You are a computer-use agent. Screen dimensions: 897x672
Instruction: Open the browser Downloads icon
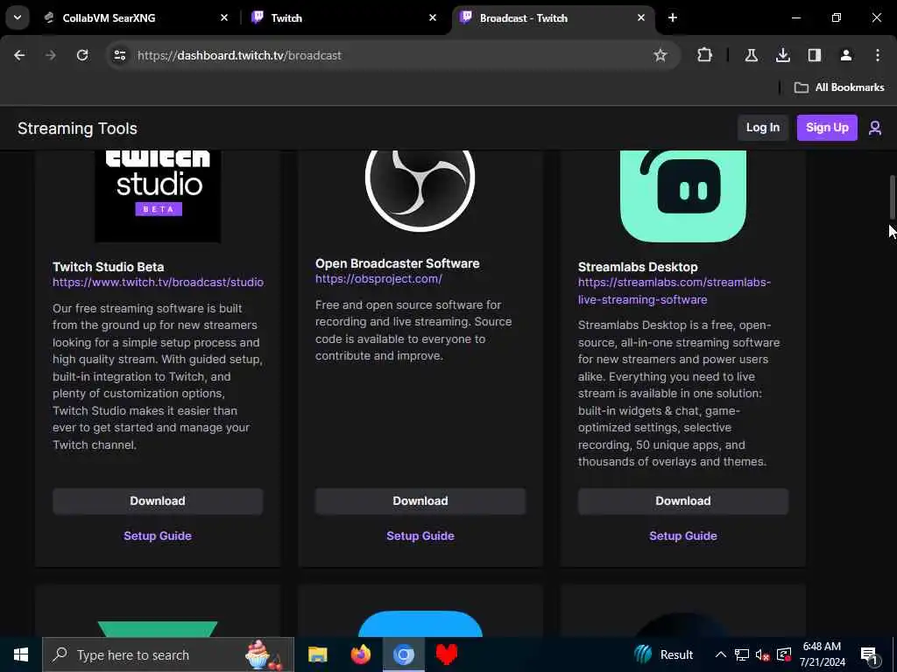click(782, 55)
